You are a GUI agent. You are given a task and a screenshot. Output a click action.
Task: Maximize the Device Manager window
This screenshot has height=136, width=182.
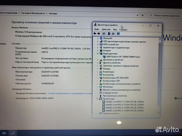(x=150, y=25)
